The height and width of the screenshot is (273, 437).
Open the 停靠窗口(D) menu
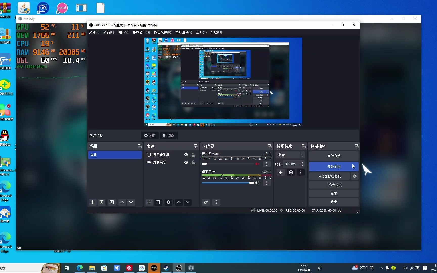141,32
